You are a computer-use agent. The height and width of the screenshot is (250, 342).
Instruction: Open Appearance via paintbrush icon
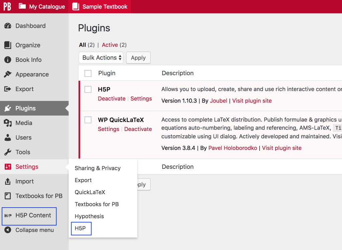[8, 75]
